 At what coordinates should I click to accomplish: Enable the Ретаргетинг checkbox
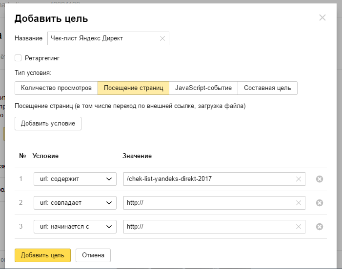point(18,58)
